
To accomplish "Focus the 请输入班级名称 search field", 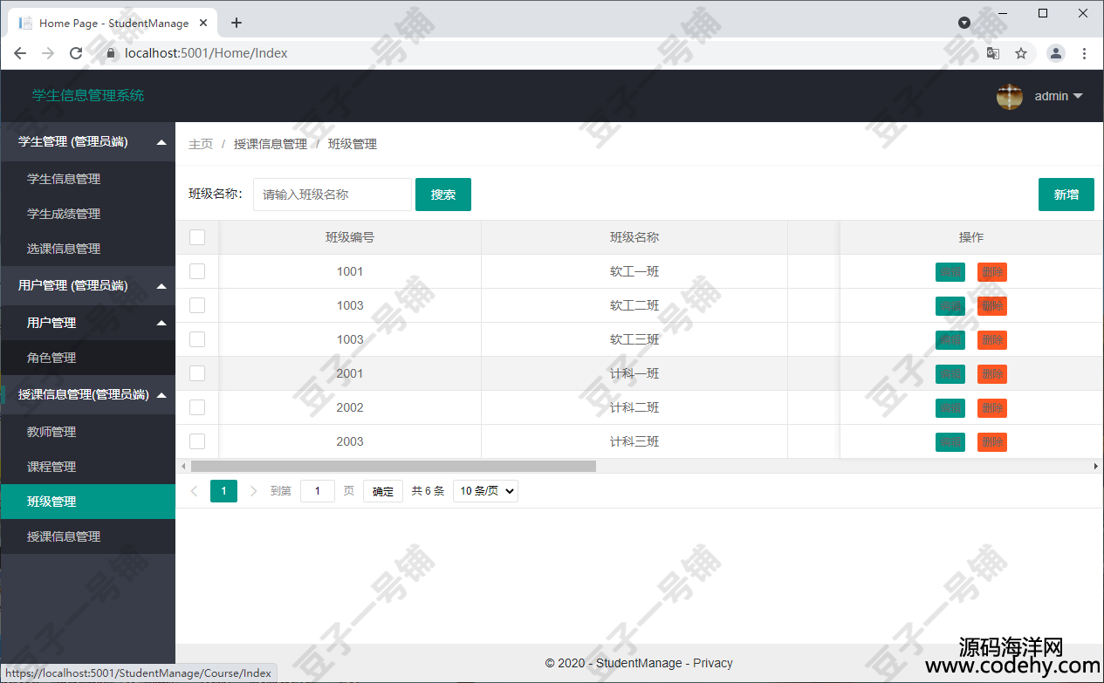I will (333, 195).
